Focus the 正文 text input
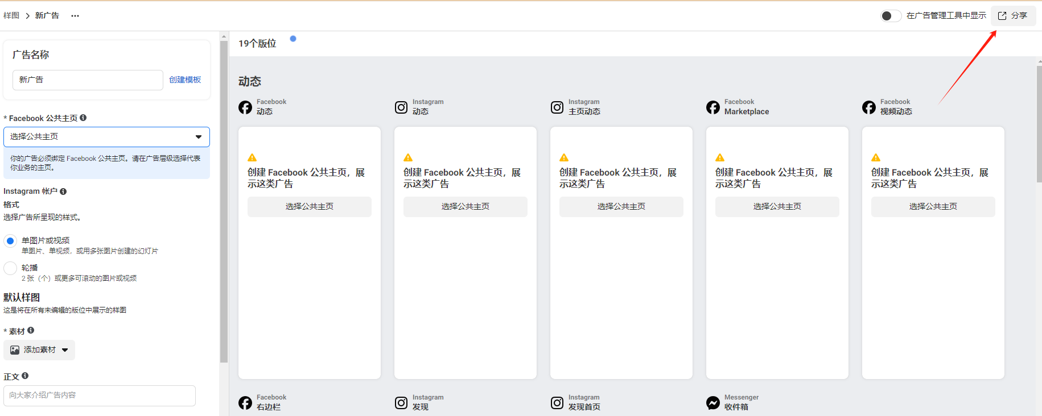The width and height of the screenshot is (1042, 416). pyautogui.click(x=100, y=396)
